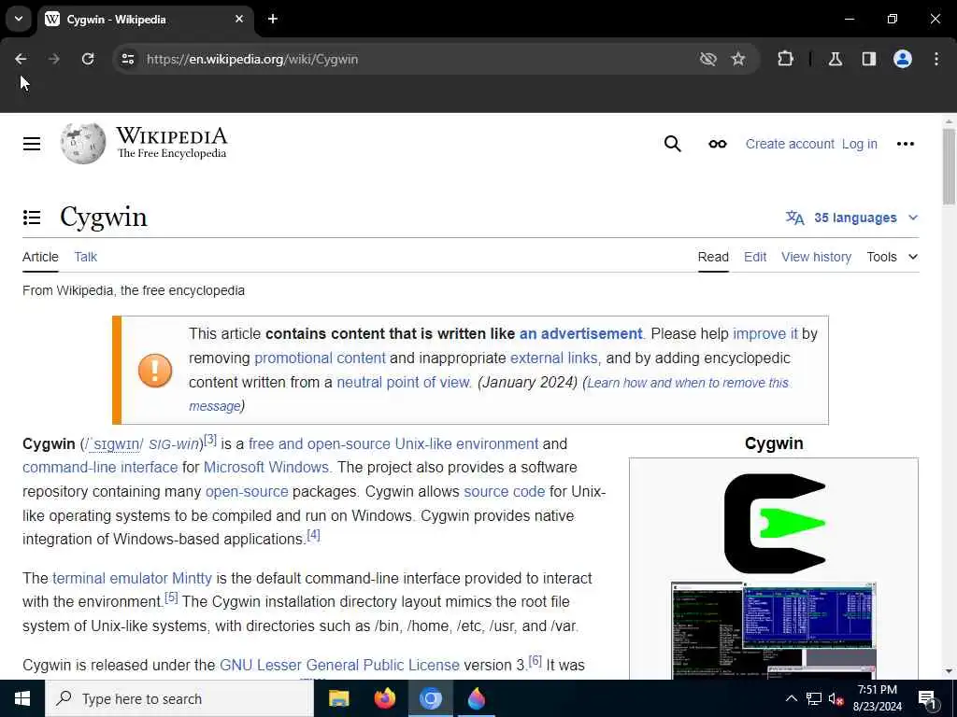
Task: Click the Cygwin logo image in infobox
Action: [775, 523]
